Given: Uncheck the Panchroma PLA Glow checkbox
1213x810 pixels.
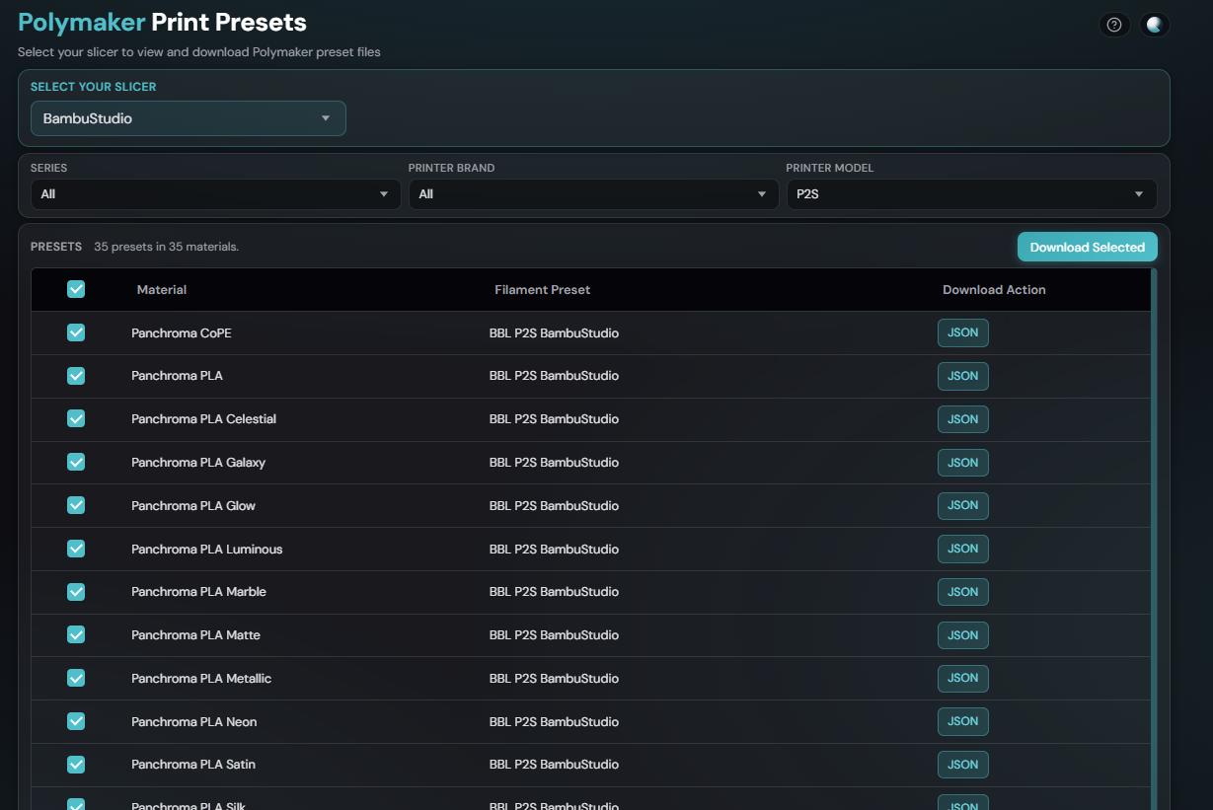Looking at the screenshot, I should click(x=76, y=505).
